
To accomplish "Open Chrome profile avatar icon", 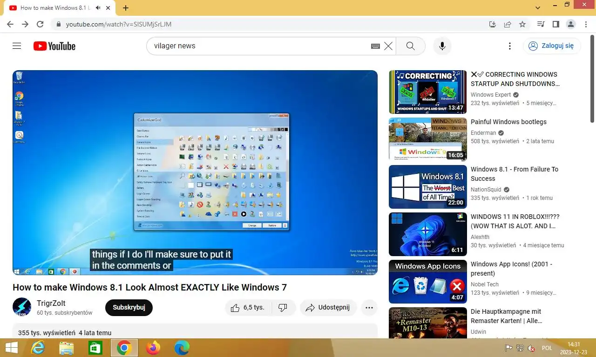I will pos(570,24).
